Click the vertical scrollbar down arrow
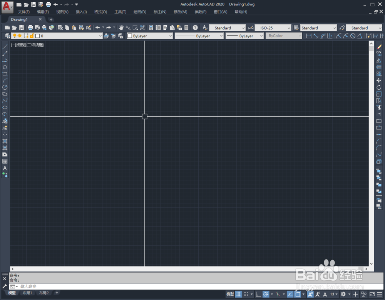The image size is (385, 300). point(371,264)
